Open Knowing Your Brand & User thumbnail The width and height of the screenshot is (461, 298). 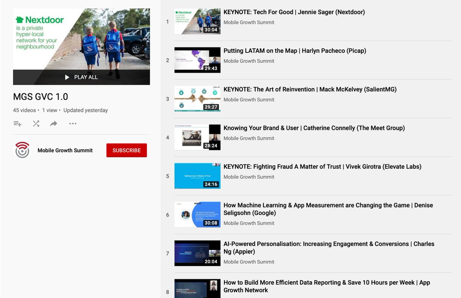[197, 138]
